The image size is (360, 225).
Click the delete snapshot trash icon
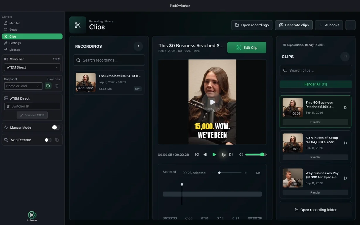(x=57, y=86)
